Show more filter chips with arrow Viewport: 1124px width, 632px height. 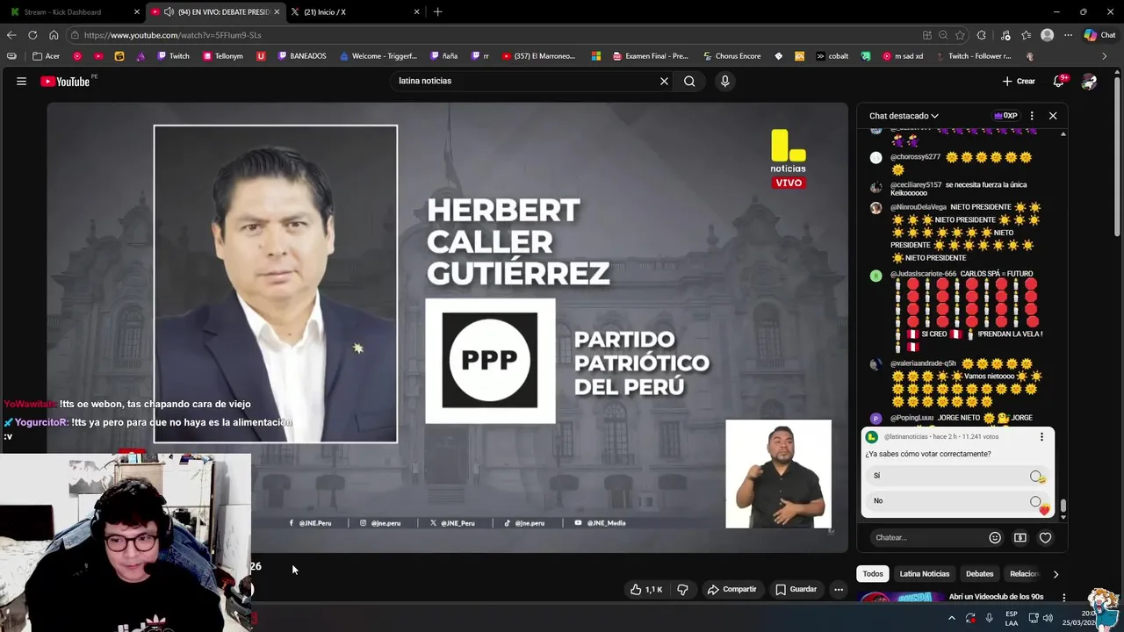(x=1056, y=574)
